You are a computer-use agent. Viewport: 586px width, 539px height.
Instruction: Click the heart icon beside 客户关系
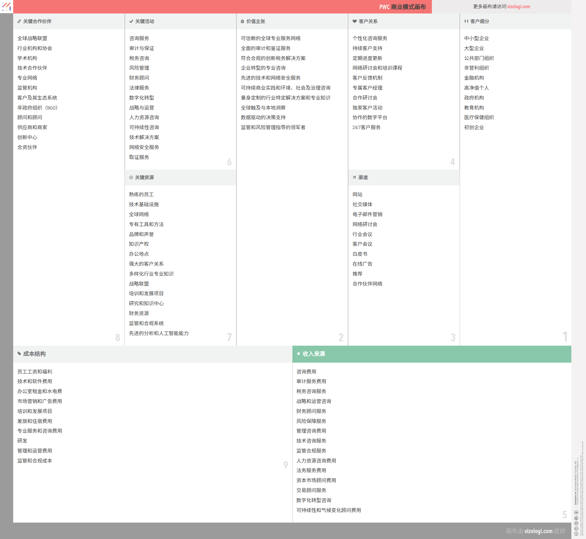coord(355,21)
